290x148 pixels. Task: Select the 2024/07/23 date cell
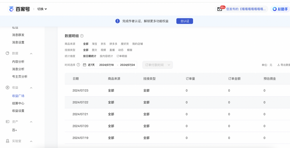click(x=80, y=91)
